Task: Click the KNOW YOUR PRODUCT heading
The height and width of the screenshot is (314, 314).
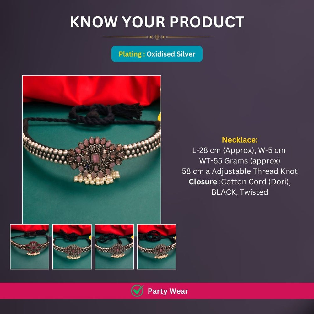Action: coord(157,22)
